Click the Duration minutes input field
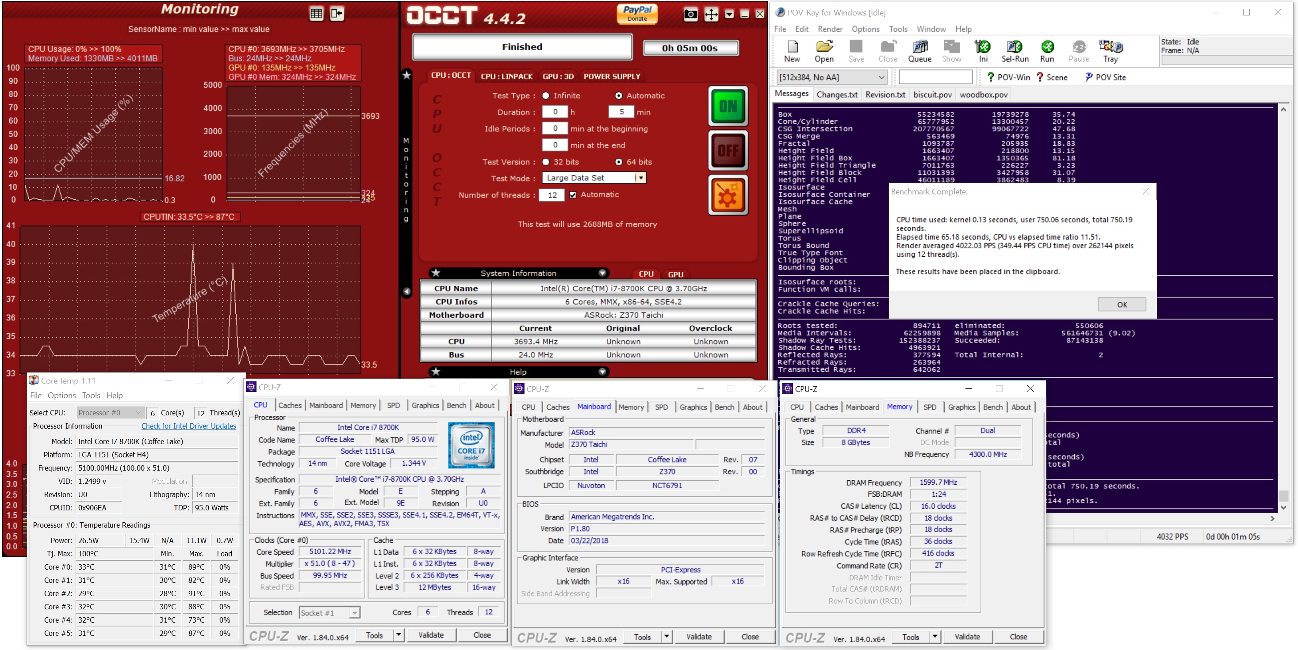Screen dimensions: 1298x650 pos(621,112)
